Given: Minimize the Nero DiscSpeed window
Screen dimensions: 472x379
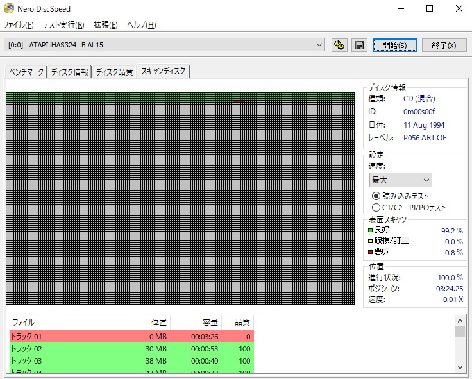Looking at the screenshot, I should 401,8.
